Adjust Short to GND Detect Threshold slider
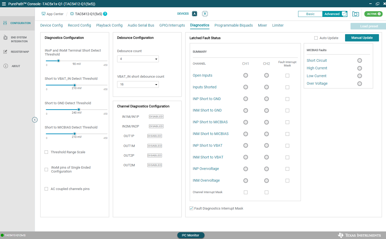 (79, 109)
